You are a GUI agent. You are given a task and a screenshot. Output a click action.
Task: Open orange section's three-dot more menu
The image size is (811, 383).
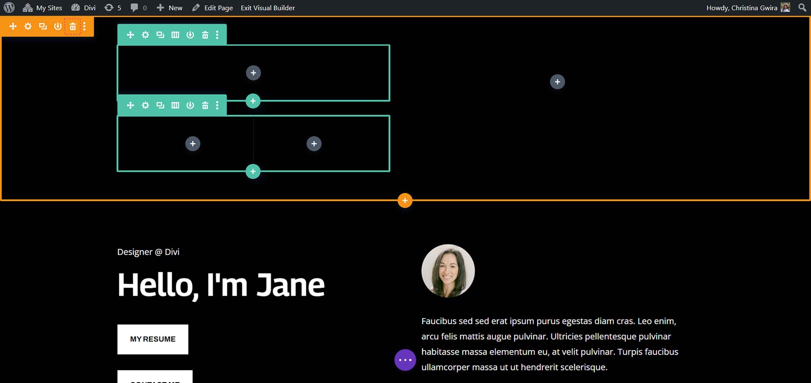(x=84, y=27)
